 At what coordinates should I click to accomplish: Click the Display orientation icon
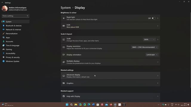point(64,55)
